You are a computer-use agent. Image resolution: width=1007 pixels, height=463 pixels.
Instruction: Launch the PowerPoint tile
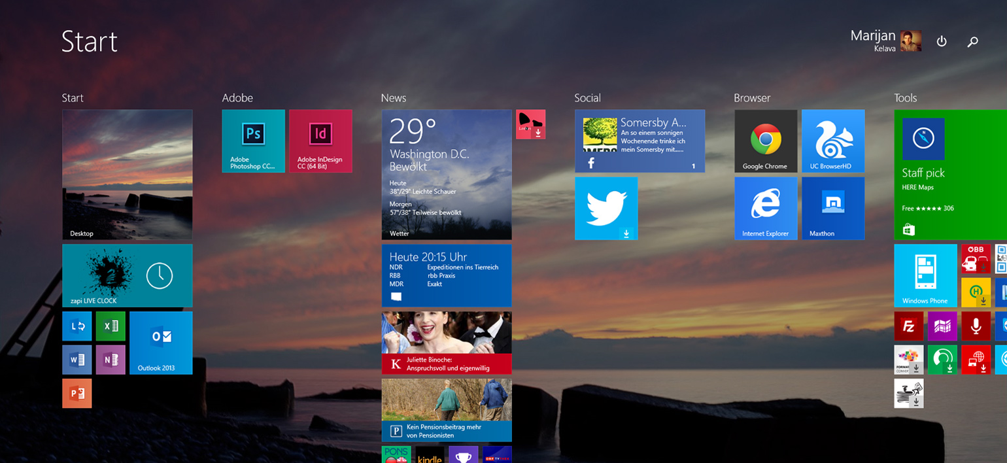77,393
